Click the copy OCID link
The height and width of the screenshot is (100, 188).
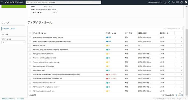[50, 6]
